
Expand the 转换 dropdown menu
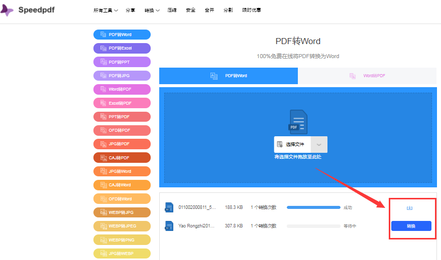[x=152, y=11]
